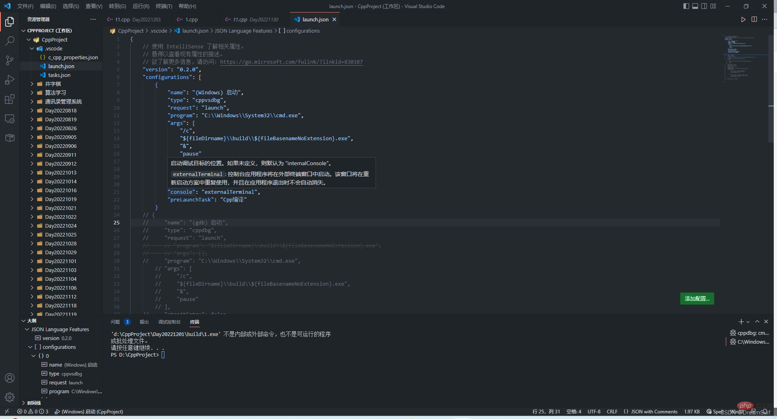This screenshot has height=419, width=777.
Task: Click the 行 25, 列 31 cursor position
Action: pyautogui.click(x=546, y=411)
